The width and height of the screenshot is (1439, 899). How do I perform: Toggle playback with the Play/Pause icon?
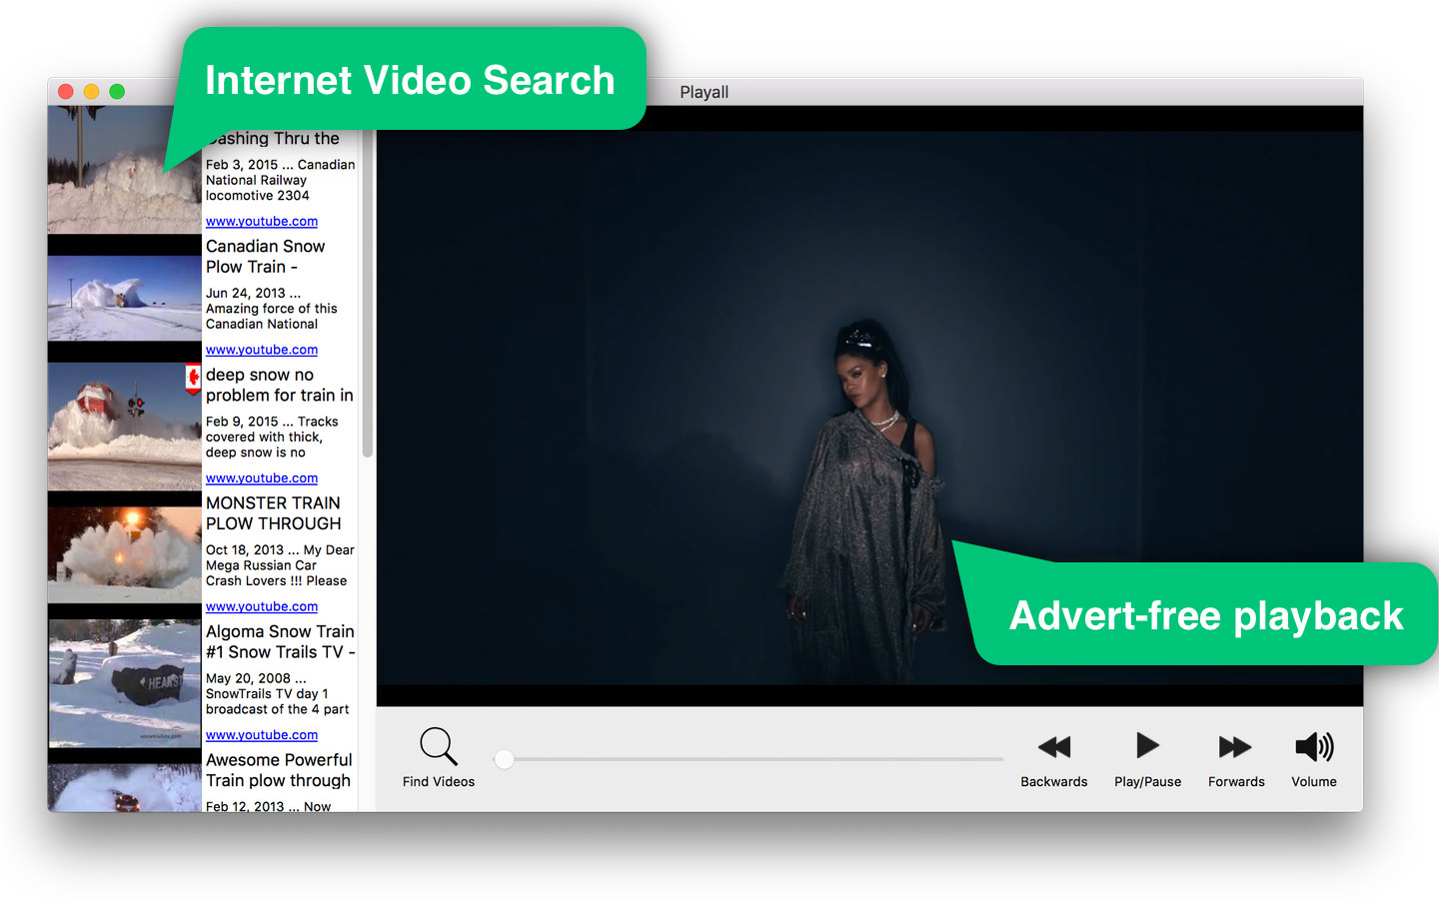tap(1147, 745)
